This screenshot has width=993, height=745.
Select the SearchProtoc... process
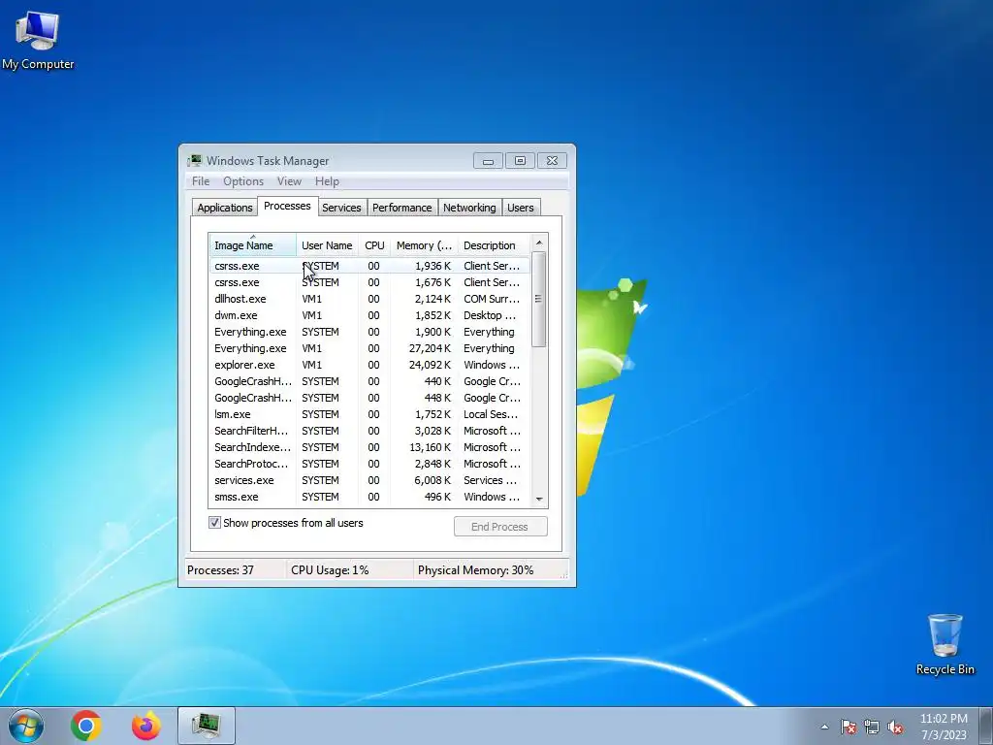369,464
